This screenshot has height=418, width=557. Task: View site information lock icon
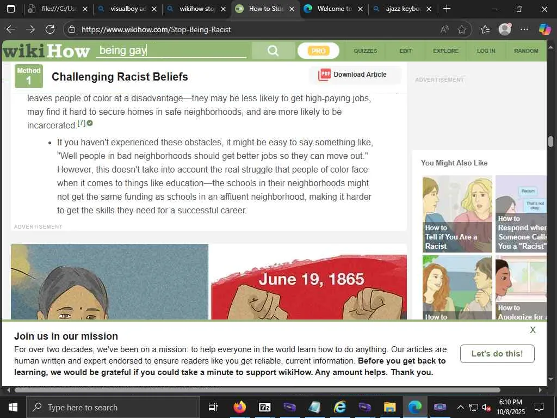72,29
